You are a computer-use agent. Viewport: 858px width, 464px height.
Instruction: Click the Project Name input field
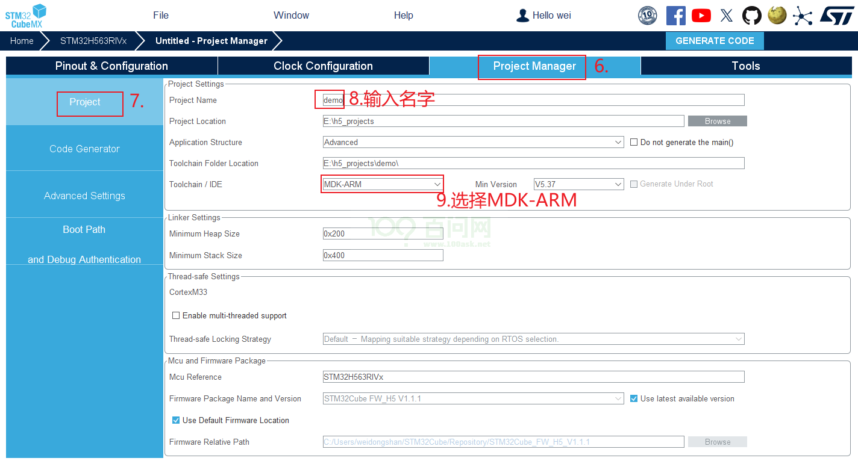(x=534, y=100)
